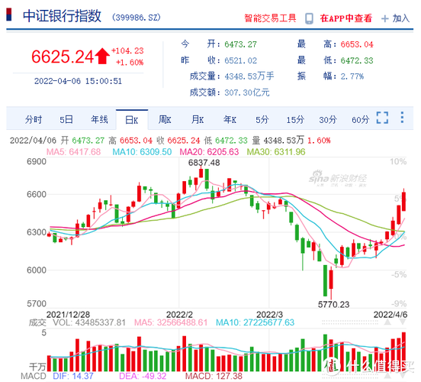Click the 加入 link

tap(401, 18)
